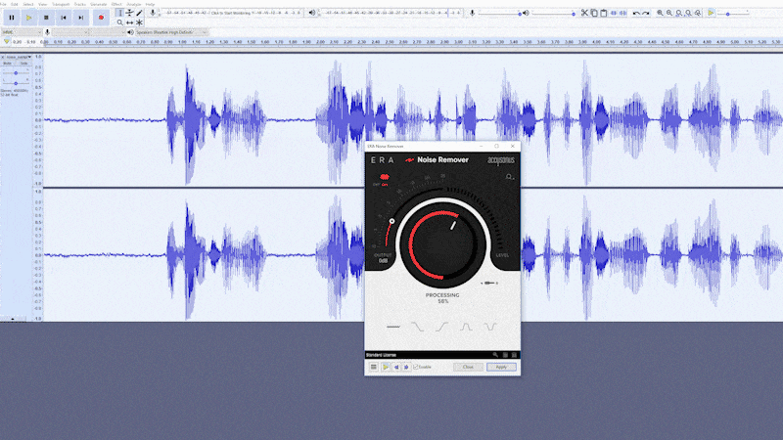Select the Envelope tool
Screen dimensions: 783x440
point(130,13)
